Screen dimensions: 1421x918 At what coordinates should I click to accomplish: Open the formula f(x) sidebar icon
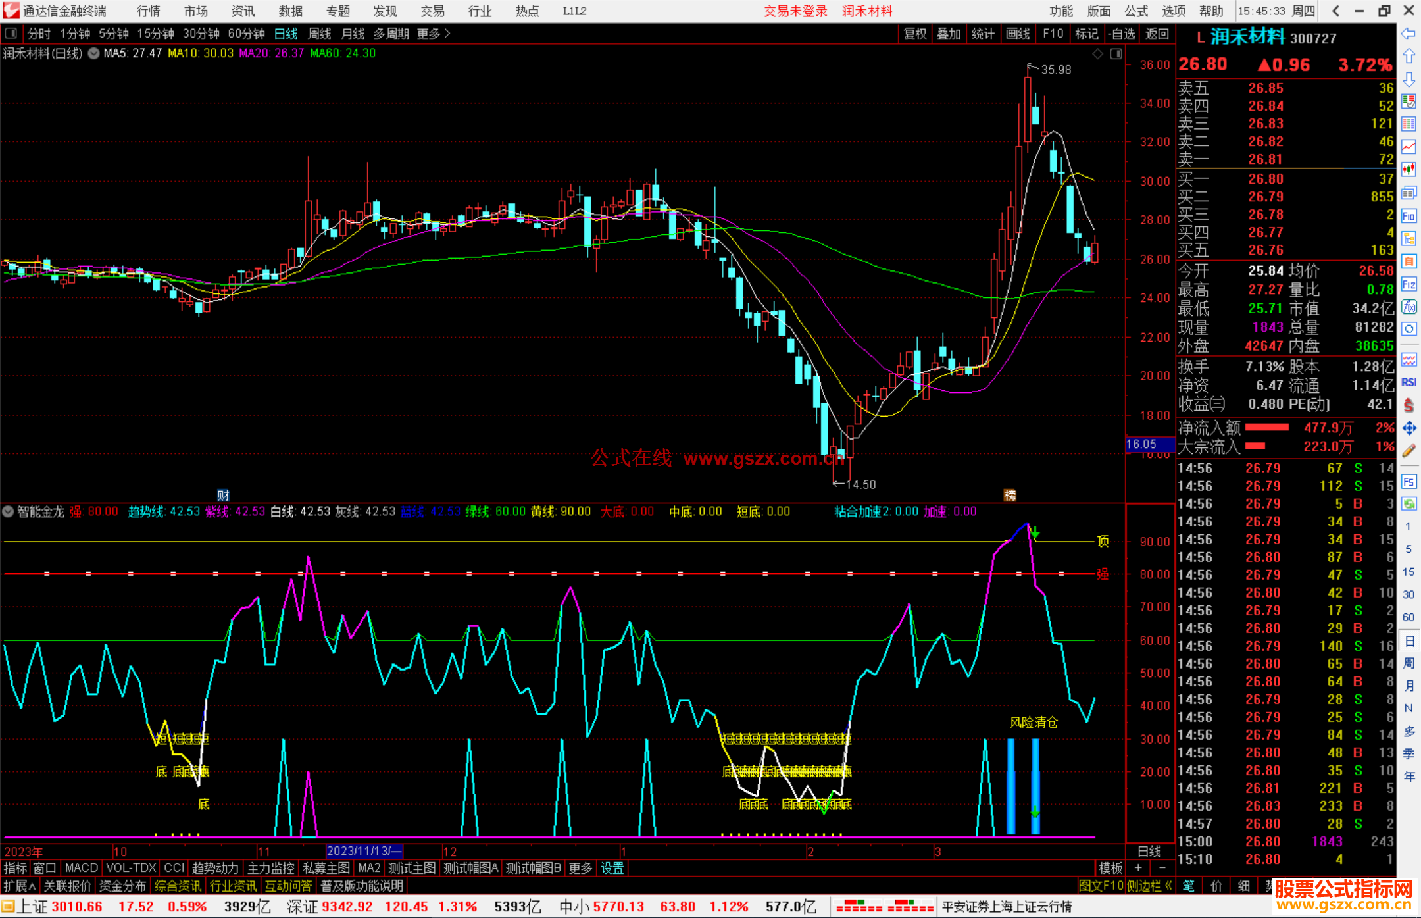pyautogui.click(x=1409, y=307)
